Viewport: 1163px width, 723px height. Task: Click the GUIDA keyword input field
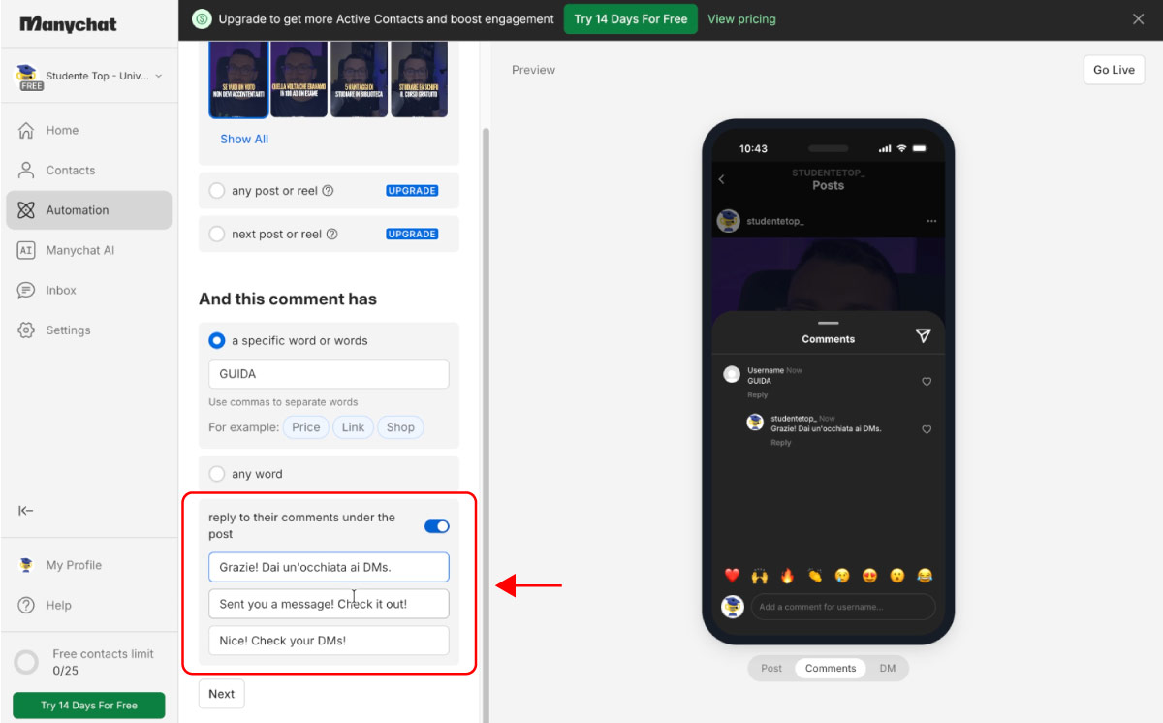(x=329, y=374)
